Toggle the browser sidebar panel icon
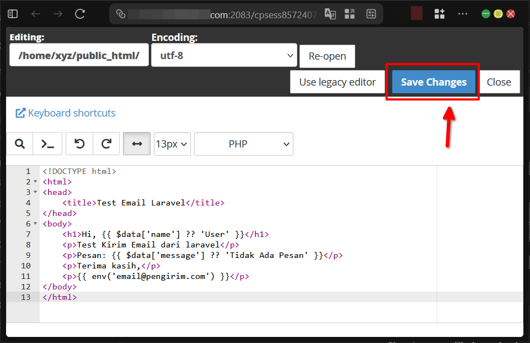The width and height of the screenshot is (530, 343). (12, 13)
